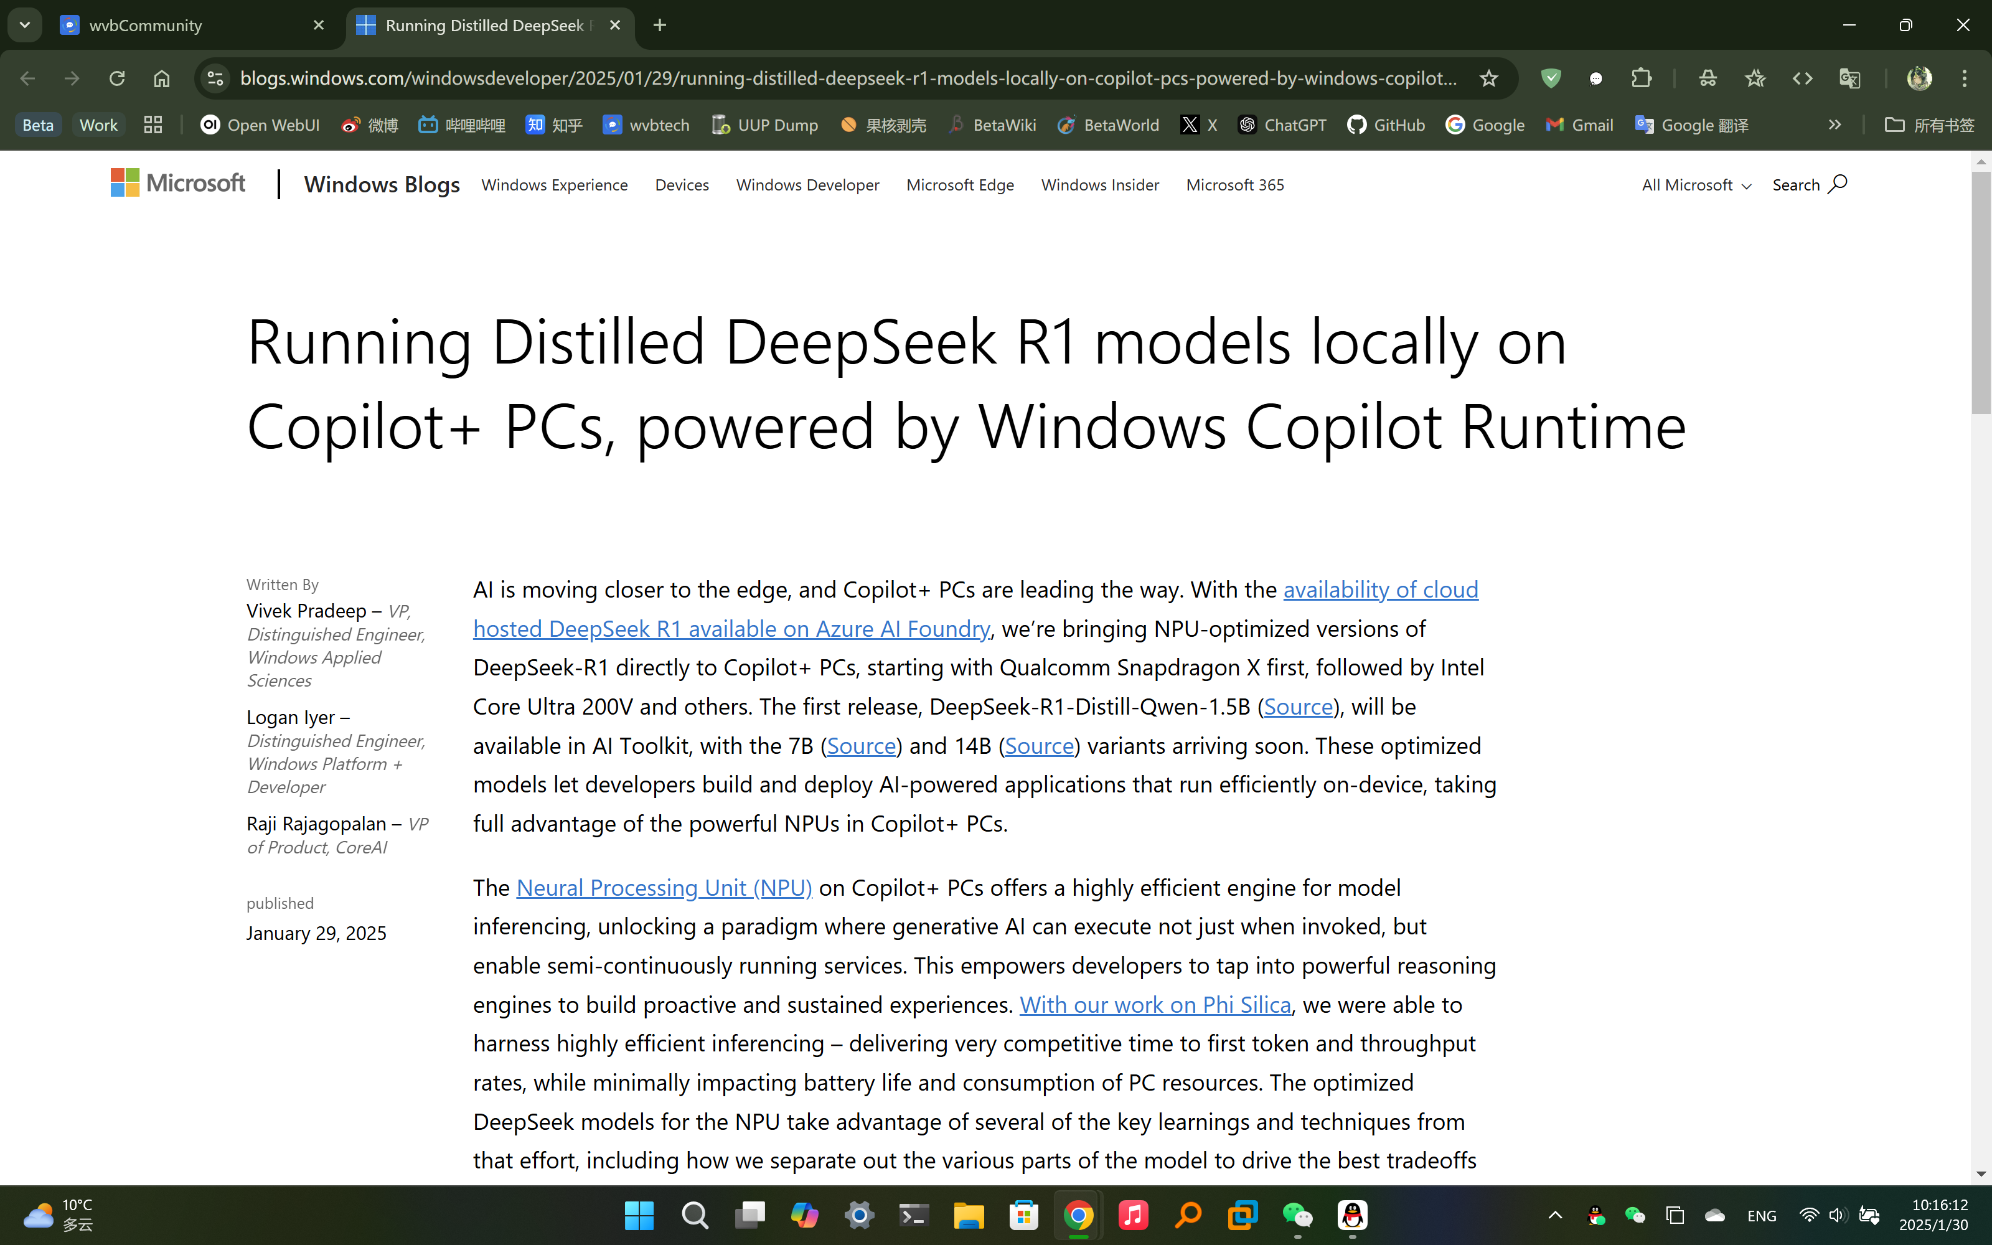Open Windows Experience in the nav
1992x1245 pixels.
tap(554, 186)
